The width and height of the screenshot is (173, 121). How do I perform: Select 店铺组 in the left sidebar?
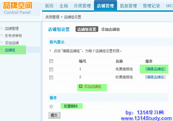coord(10,50)
